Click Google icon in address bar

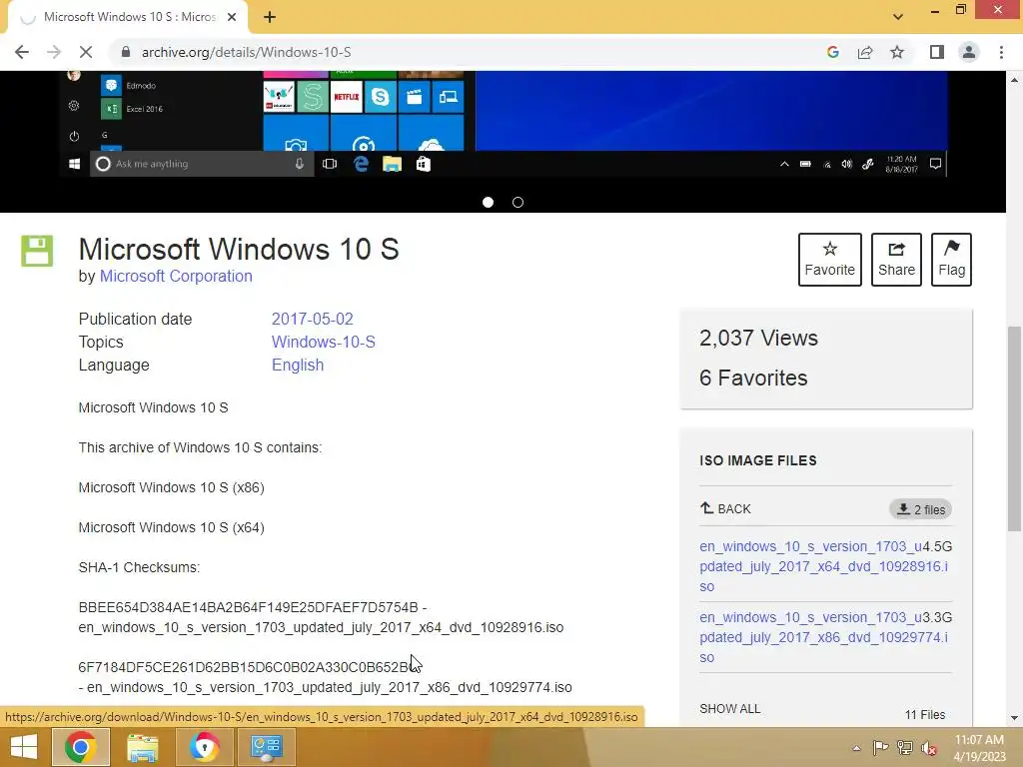point(832,52)
